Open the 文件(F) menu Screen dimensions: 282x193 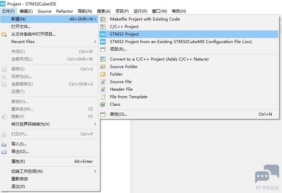(8, 11)
